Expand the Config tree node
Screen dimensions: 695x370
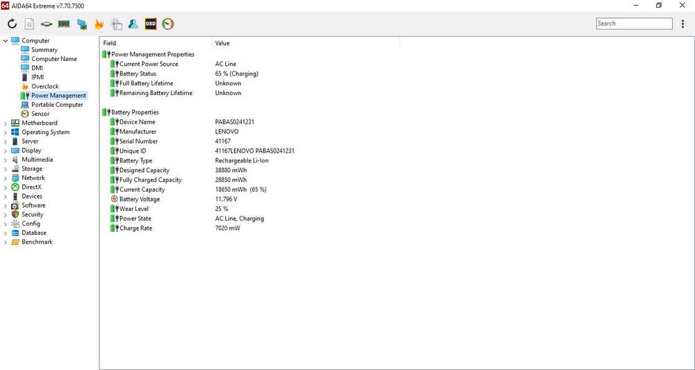[x=6, y=224]
